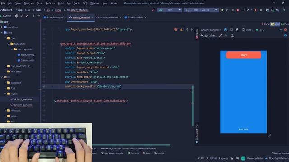Viewport: 289px width, 162px height.
Task: Select red start button in layout preview
Action: click(x=243, y=55)
